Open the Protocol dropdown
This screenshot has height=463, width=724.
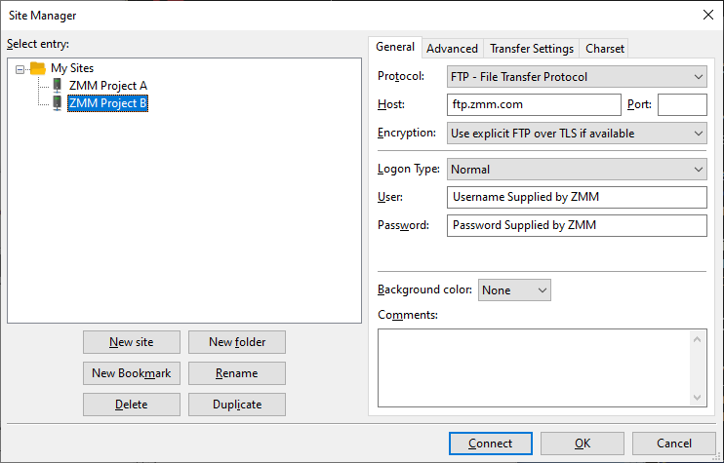click(577, 77)
